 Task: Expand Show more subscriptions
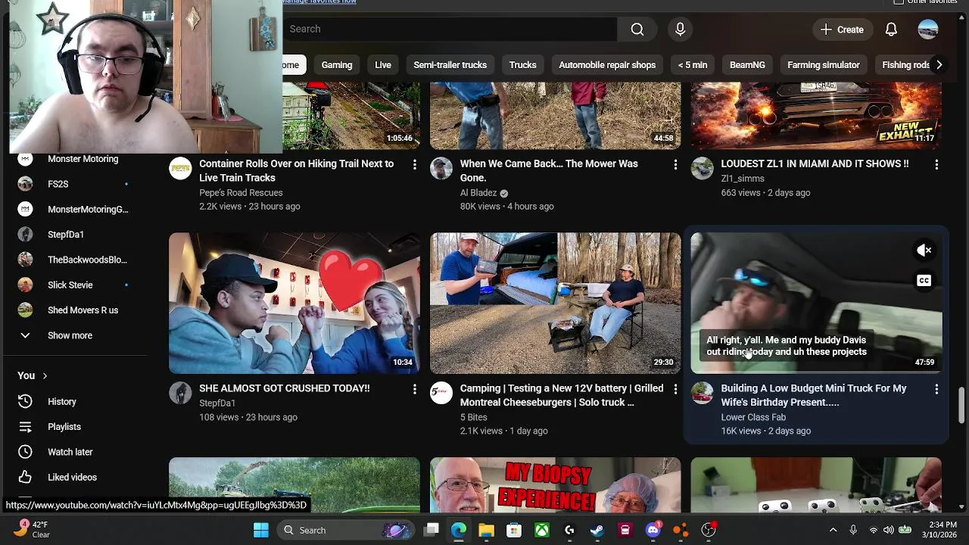click(x=74, y=335)
